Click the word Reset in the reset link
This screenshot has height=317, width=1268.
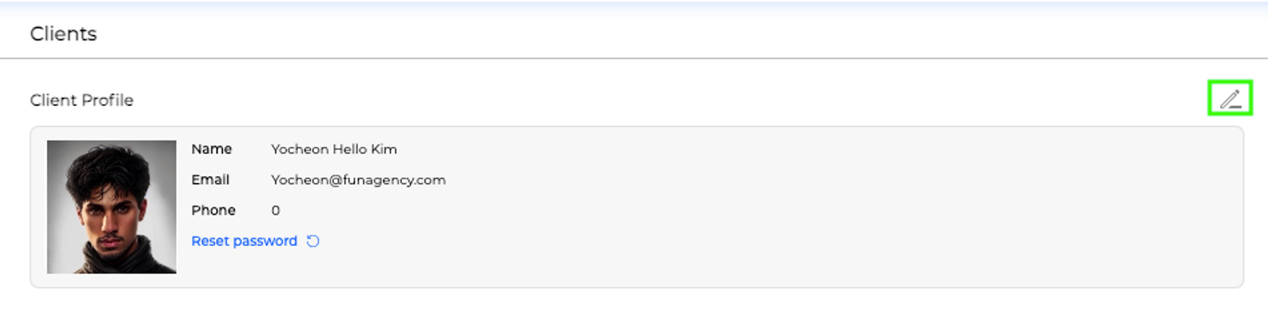pos(209,241)
